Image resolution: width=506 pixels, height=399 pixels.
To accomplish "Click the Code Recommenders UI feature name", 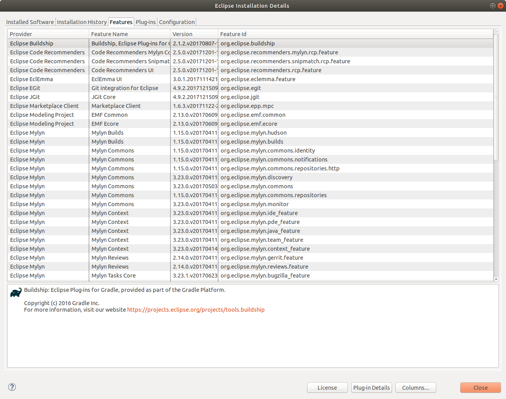I will click(x=123, y=70).
